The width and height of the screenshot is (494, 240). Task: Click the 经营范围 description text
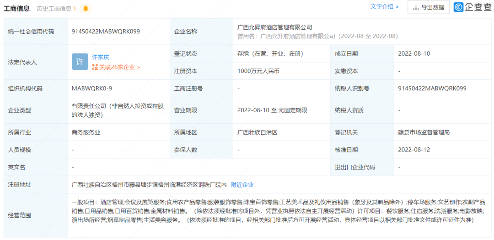tap(279, 210)
